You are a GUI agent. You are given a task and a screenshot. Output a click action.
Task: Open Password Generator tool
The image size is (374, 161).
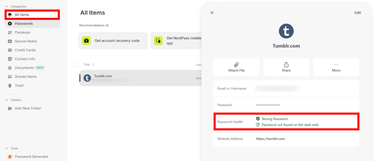32,156
